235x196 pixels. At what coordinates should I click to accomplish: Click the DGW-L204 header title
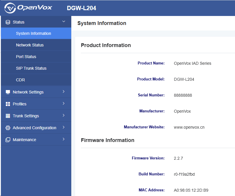[x=81, y=8]
